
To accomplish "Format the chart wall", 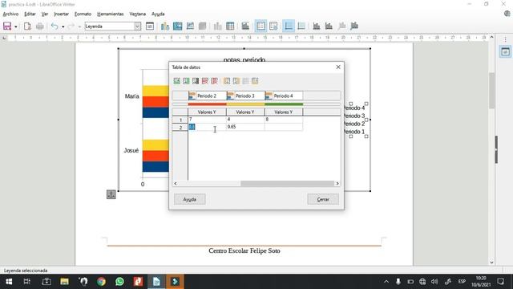I will tap(190, 26).
